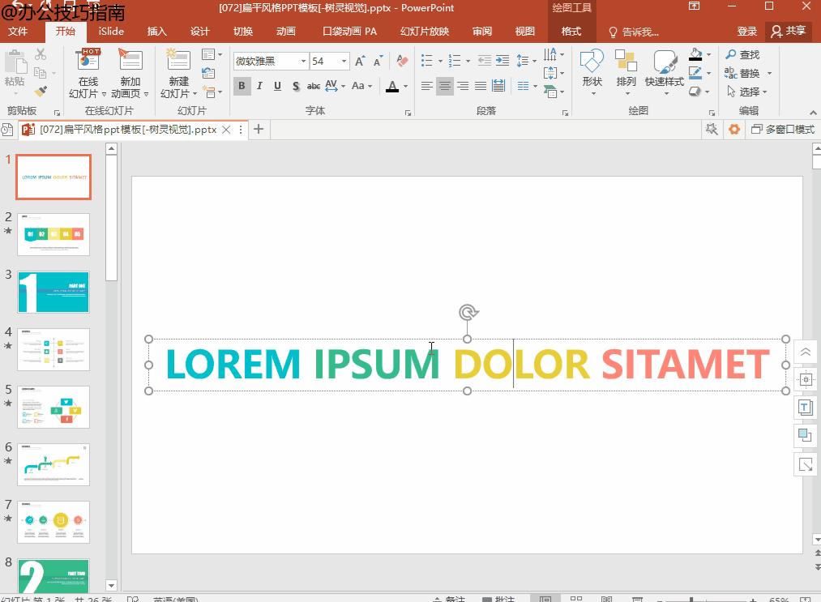Screen dimensions: 821x602
Task: Click the Quick Styles (快速样式) icon
Action: (x=665, y=63)
